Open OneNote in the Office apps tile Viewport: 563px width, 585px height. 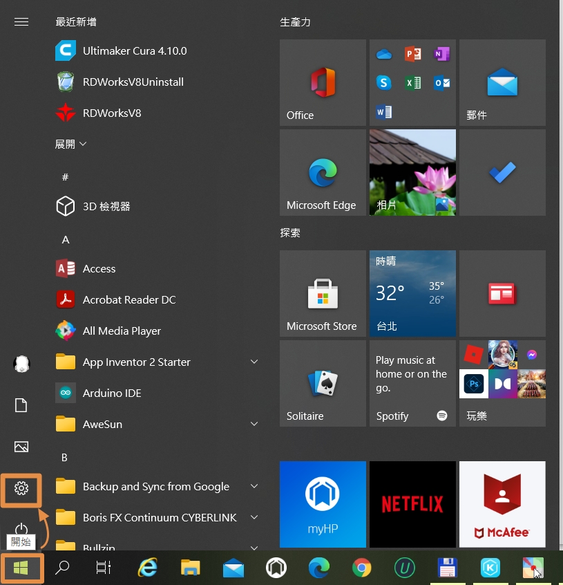442,54
